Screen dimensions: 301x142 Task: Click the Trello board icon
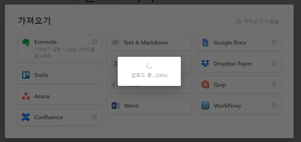(x=26, y=75)
